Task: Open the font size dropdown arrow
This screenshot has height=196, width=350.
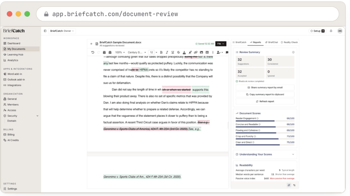Action: coord(156,52)
